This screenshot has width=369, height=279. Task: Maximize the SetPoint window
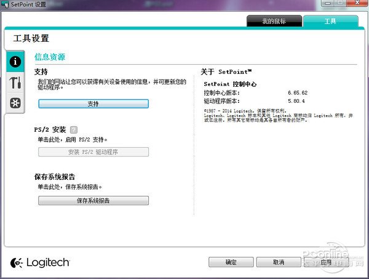point(340,3)
